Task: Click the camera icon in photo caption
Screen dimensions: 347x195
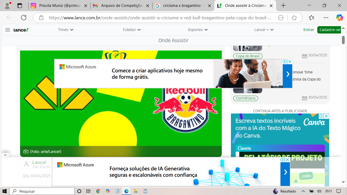Action: pyautogui.click(x=26, y=151)
